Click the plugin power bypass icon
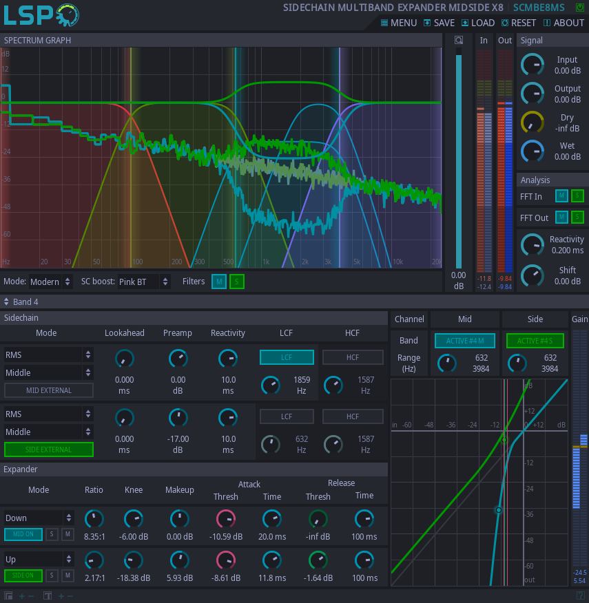The height and width of the screenshot is (603, 589). [x=579, y=8]
